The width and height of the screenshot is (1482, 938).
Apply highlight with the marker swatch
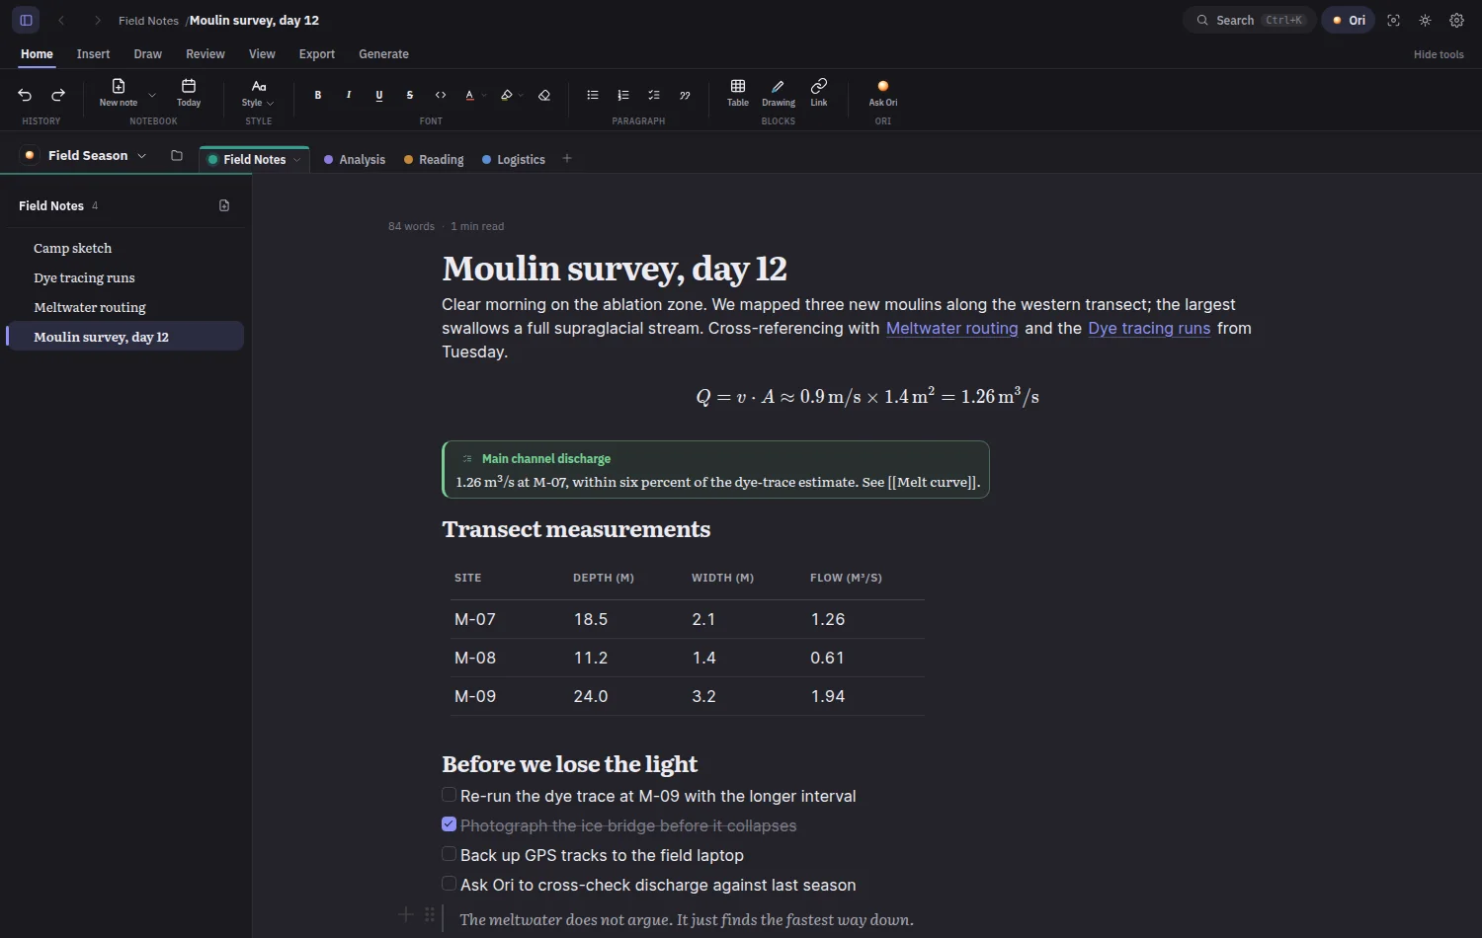coord(506,95)
